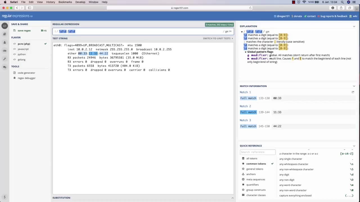Click the Search reference input field
The image size is (360, 202).
tap(258, 152)
